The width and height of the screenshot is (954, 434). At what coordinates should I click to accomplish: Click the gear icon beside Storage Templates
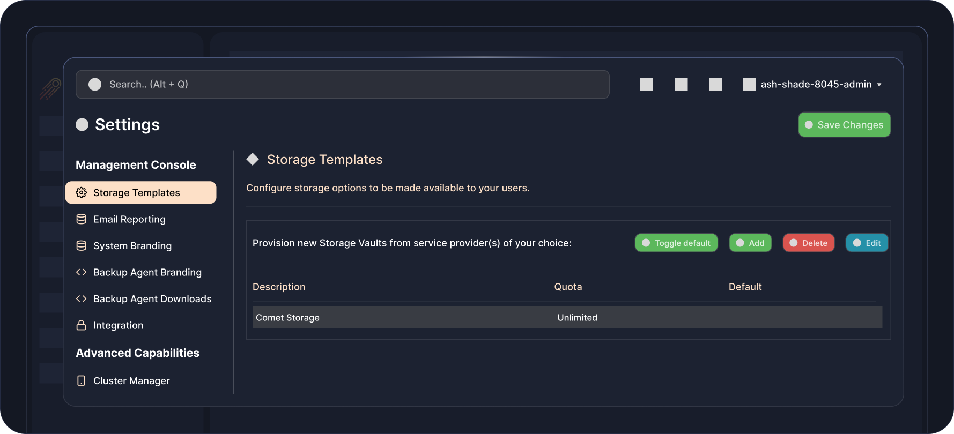coord(82,193)
